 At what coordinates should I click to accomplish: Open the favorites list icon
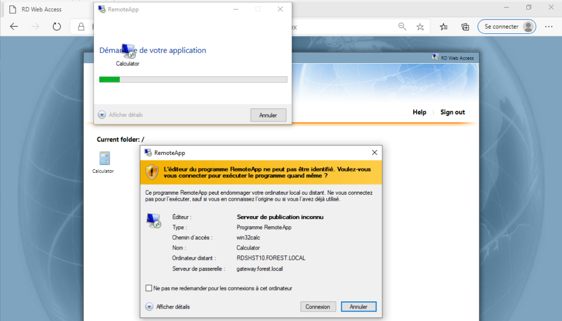tap(444, 27)
